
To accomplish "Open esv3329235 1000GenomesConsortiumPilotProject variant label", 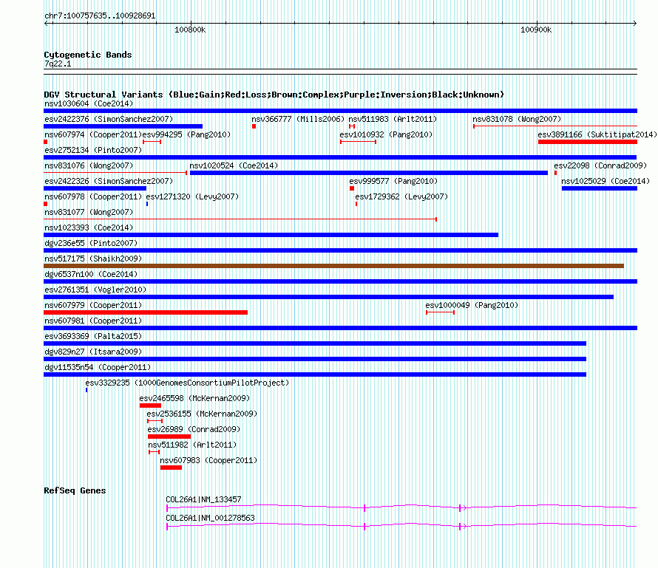I will pyautogui.click(x=186, y=383).
